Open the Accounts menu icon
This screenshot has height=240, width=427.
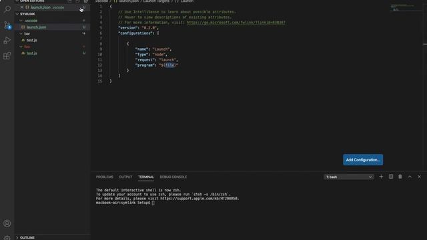pos(7,223)
